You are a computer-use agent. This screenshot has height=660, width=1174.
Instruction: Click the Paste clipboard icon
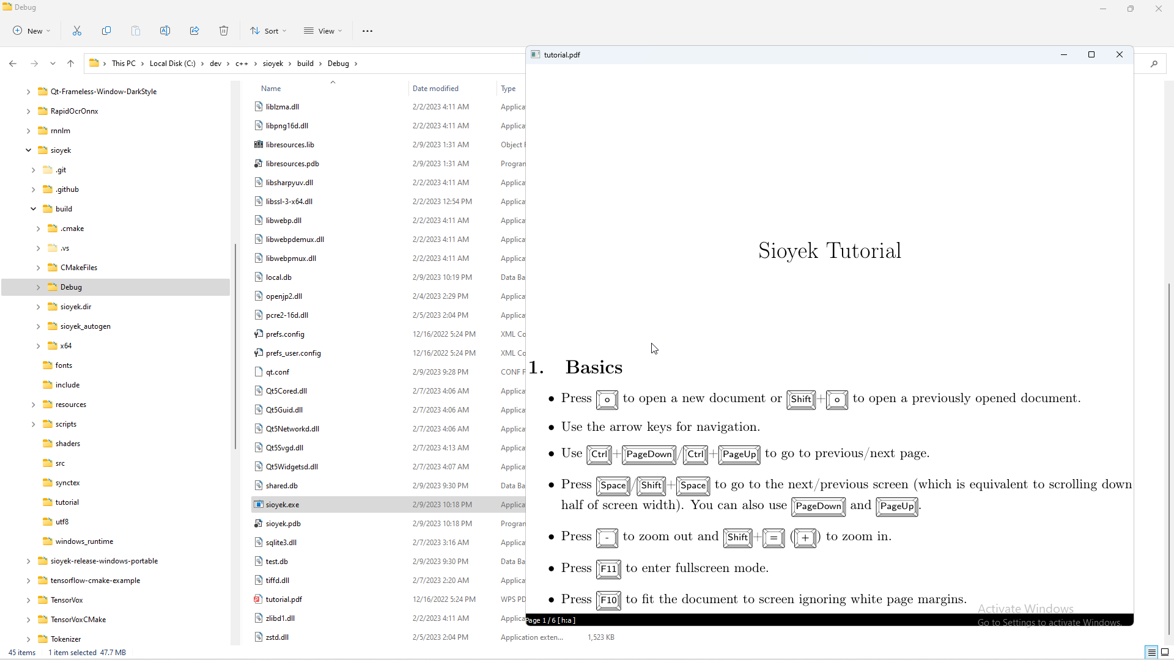coord(136,31)
